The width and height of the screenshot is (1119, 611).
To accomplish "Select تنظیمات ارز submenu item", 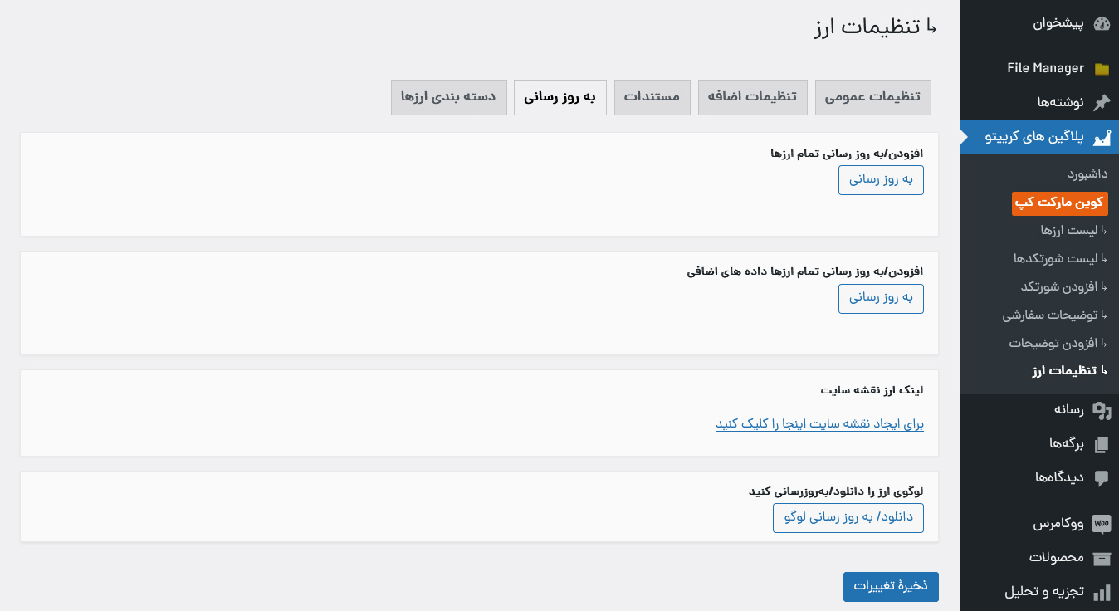I will coord(1070,371).
